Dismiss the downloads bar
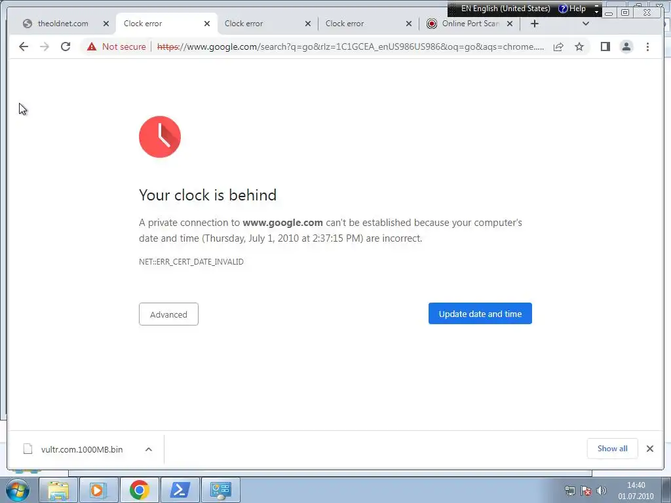The height and width of the screenshot is (503, 671). coord(650,449)
